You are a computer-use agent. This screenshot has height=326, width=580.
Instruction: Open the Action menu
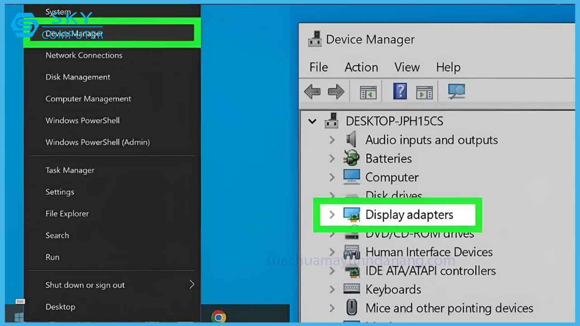pyautogui.click(x=361, y=67)
